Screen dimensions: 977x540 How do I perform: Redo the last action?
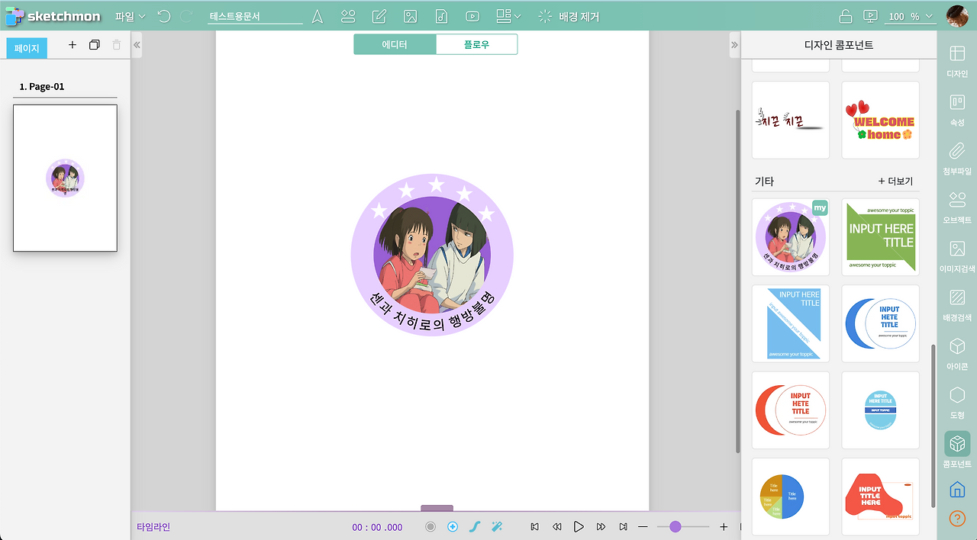186,16
